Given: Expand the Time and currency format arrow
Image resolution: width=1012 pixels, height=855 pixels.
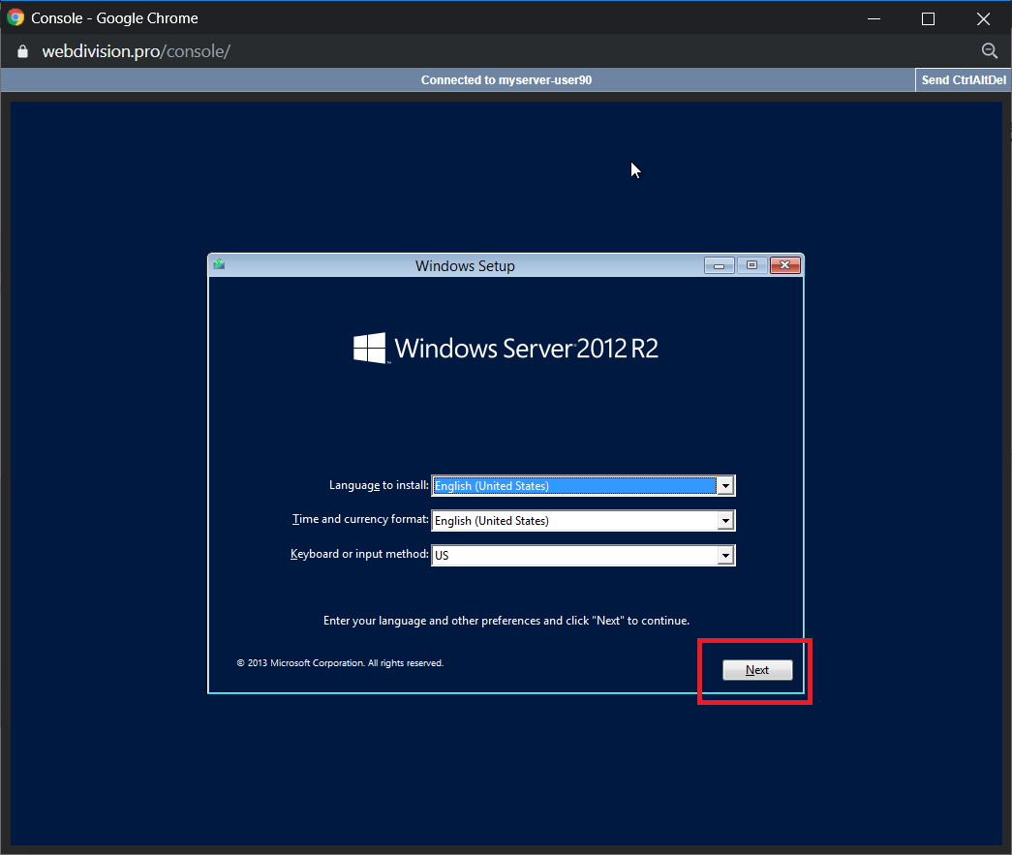Looking at the screenshot, I should (x=724, y=521).
